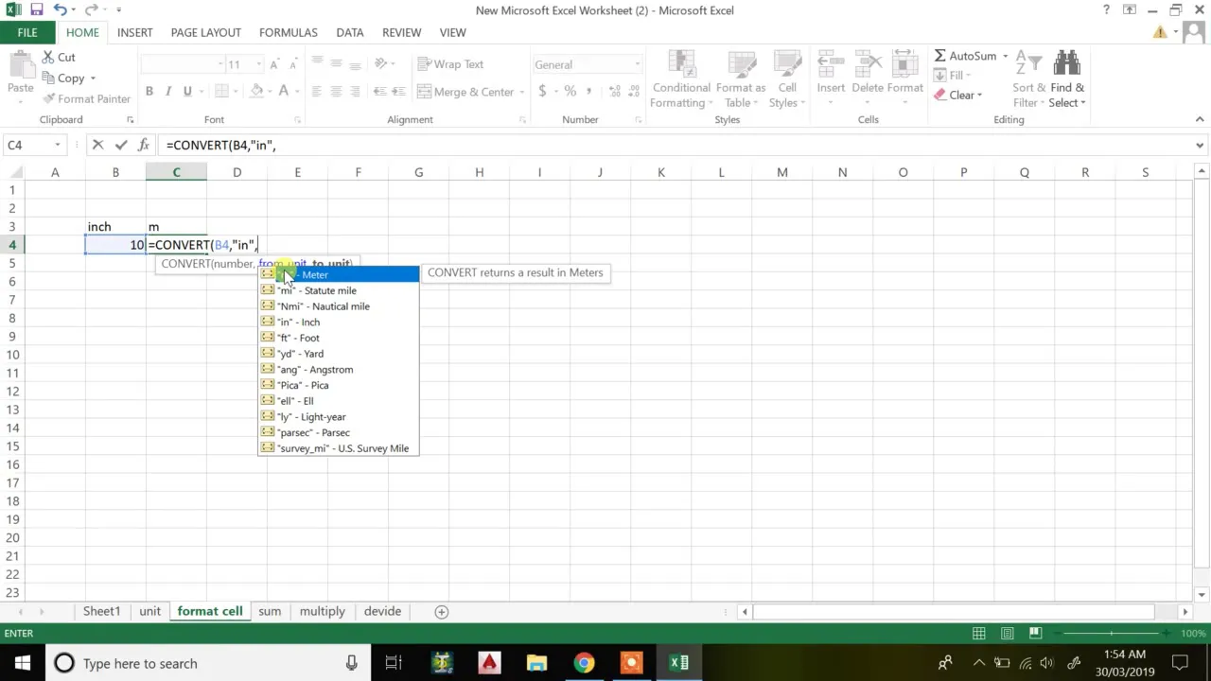Open the FILE tab
1211x681 pixels.
(27, 32)
